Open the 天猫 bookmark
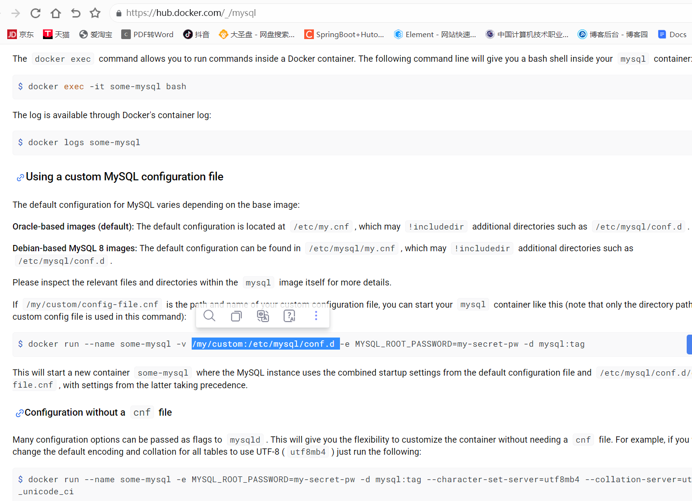Screen dimensions: 692x501 tap(56, 34)
